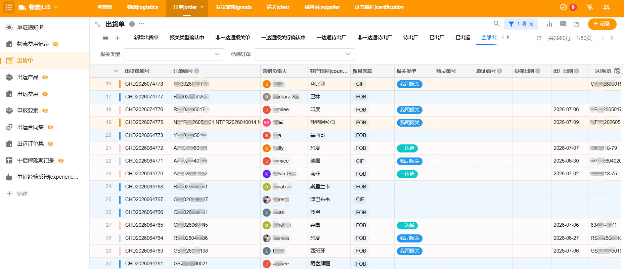The width and height of the screenshot is (624, 269).
Task: Switch to 发货装箱|goods tab
Action: [233, 7]
